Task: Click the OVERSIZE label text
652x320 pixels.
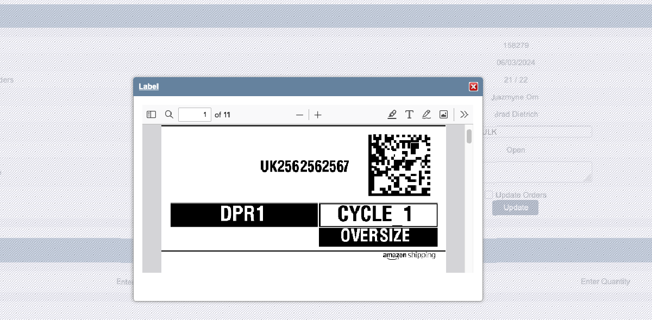Action: coord(375,236)
